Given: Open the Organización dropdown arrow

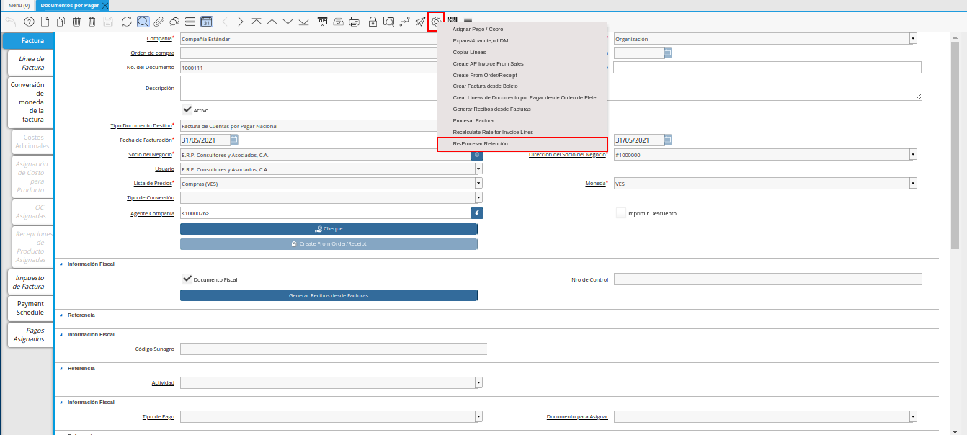Looking at the screenshot, I should (x=913, y=39).
